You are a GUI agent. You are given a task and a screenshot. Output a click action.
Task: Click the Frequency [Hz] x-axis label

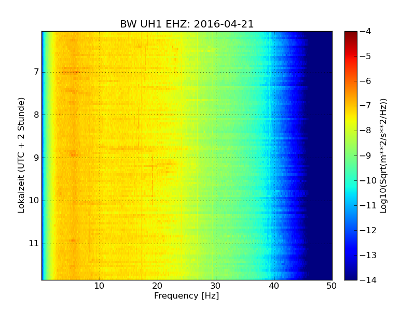click(x=186, y=296)
